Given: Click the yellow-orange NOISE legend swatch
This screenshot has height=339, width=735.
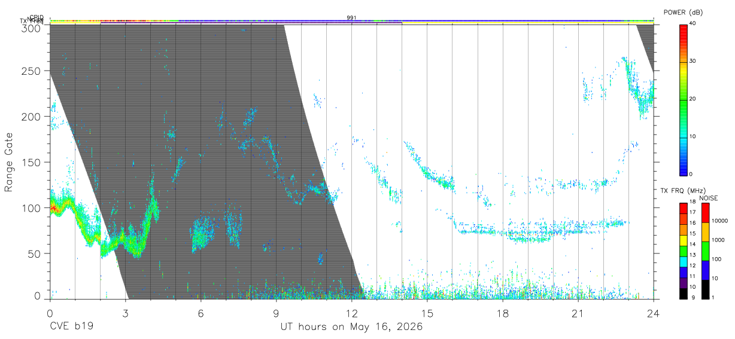Looking at the screenshot, I should coord(706,232).
